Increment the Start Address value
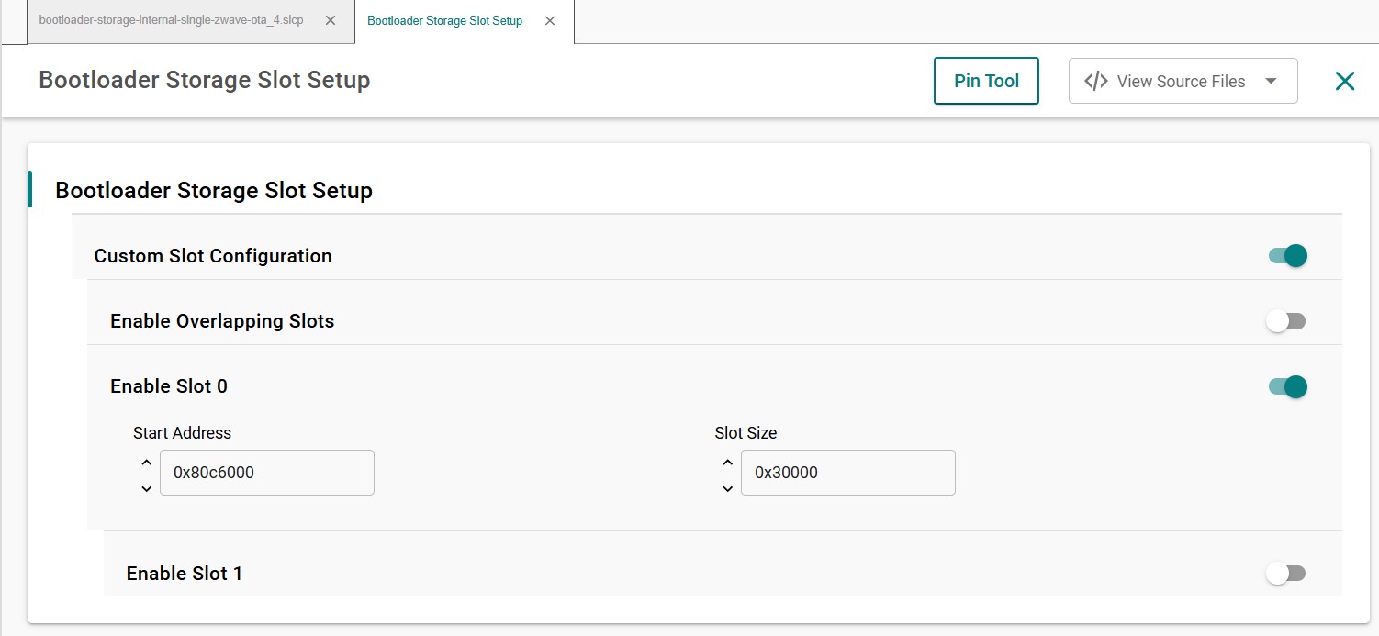Image resolution: width=1379 pixels, height=636 pixels. click(x=146, y=463)
